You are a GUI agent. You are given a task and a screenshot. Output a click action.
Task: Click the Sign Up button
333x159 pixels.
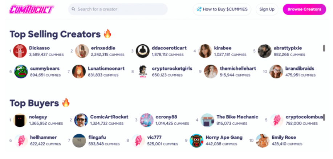(x=267, y=9)
